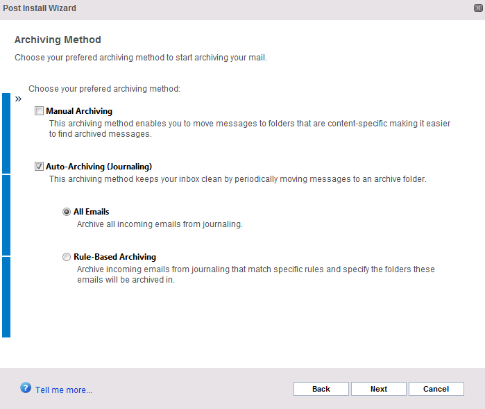Click the Manual Archiving label text
Screen dimensions: 485x409
pyautogui.click(x=79, y=111)
